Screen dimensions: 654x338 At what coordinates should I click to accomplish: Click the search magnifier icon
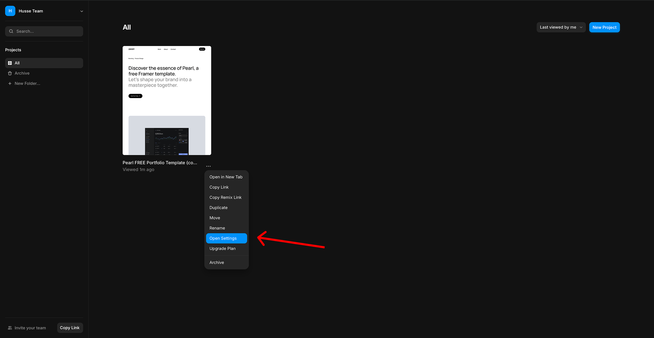point(11,31)
